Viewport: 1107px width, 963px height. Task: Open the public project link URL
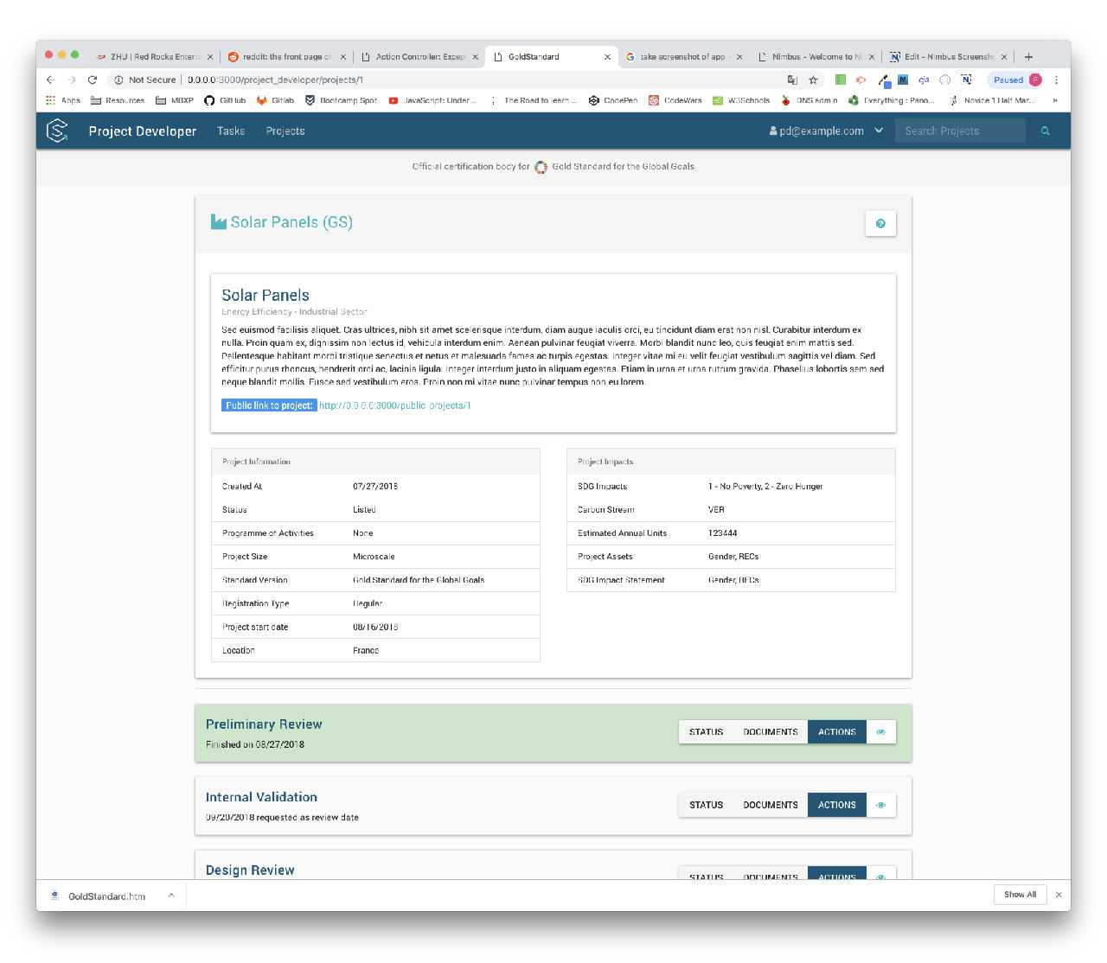(x=395, y=405)
